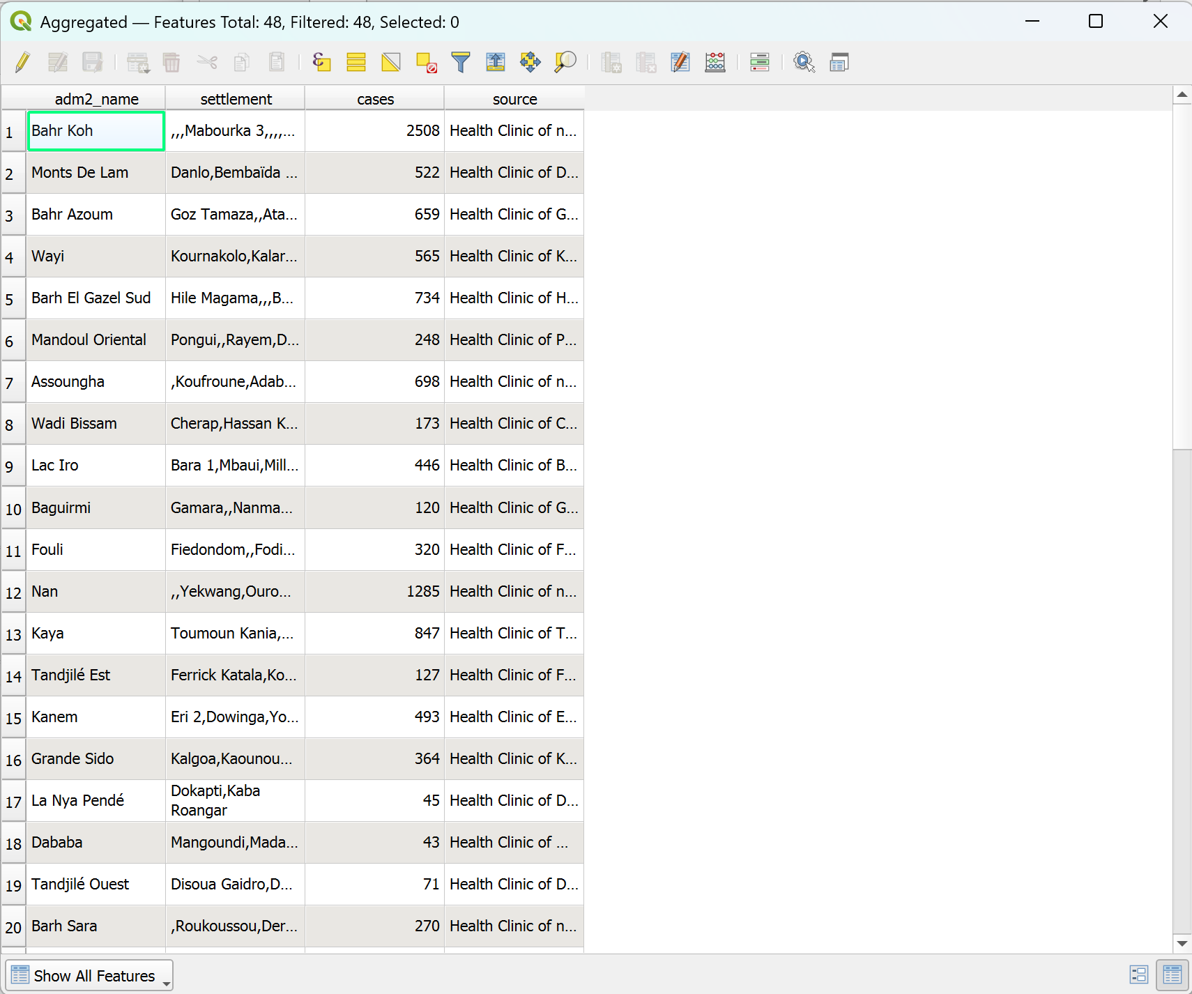
Task: Pan map to the selected rows
Action: (x=530, y=63)
